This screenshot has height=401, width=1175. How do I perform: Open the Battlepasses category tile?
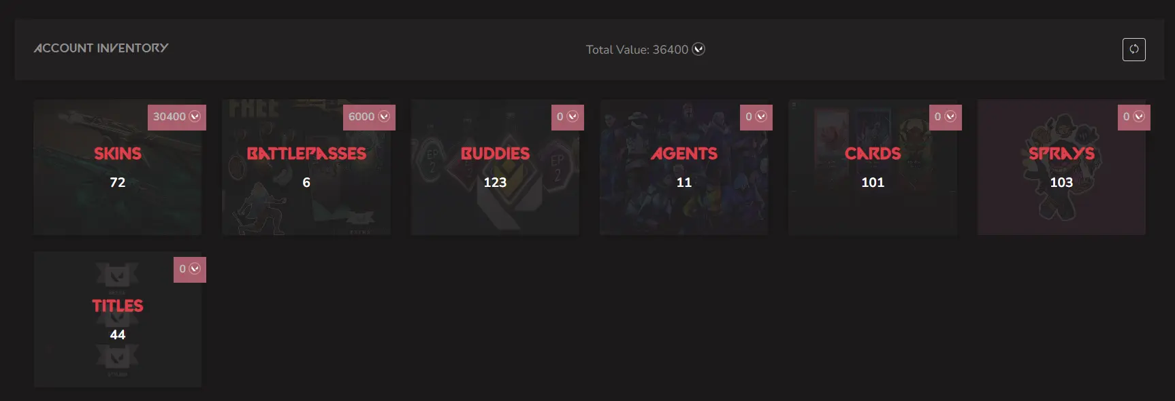pyautogui.click(x=306, y=167)
